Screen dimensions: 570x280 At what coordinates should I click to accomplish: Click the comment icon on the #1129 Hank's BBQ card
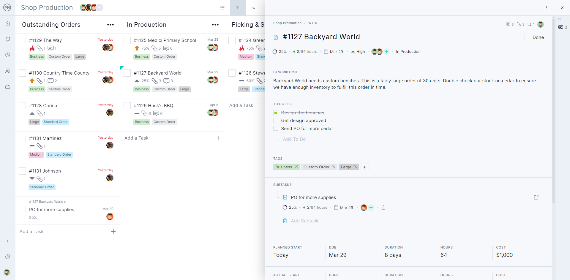click(x=156, y=113)
